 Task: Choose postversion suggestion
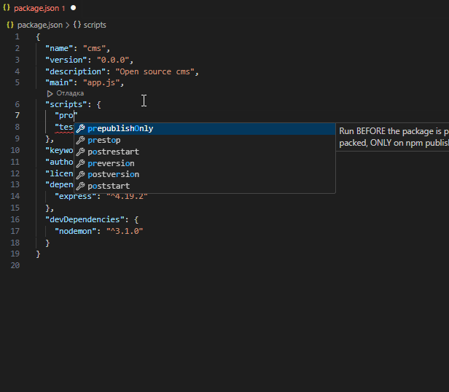click(204, 174)
